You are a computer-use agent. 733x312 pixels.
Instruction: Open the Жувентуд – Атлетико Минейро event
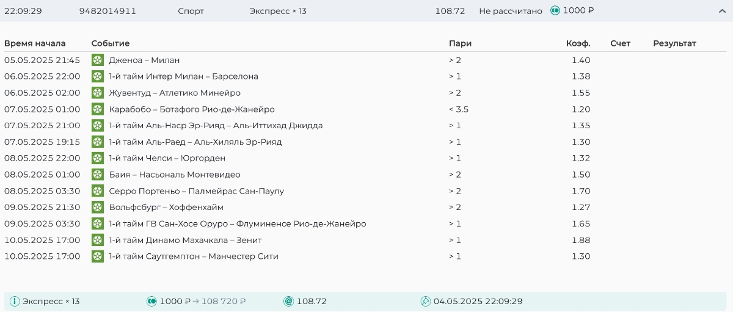coord(174,93)
